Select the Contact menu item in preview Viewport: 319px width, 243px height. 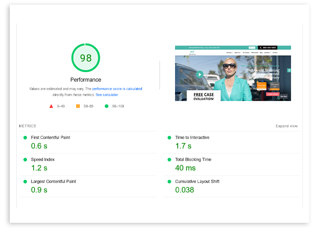click(x=275, y=52)
